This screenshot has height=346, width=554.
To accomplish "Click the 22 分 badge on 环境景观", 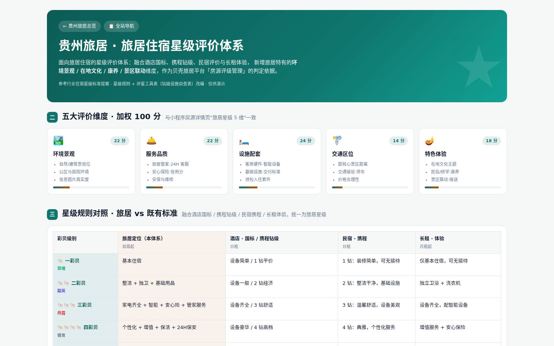I will [x=120, y=141].
